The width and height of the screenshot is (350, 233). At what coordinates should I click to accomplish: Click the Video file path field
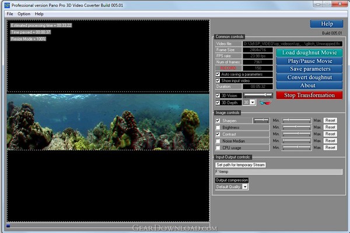point(293,44)
